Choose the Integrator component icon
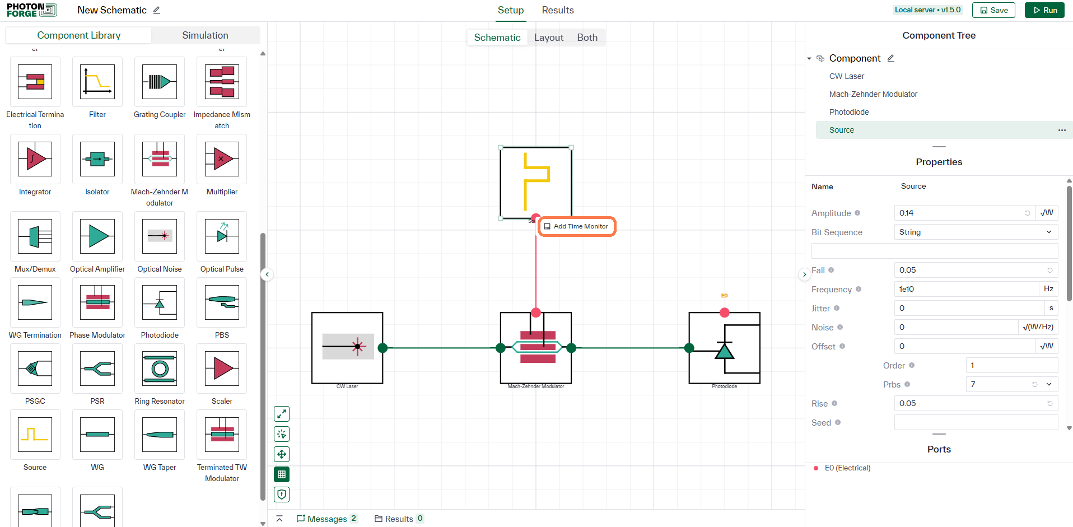 click(x=35, y=160)
